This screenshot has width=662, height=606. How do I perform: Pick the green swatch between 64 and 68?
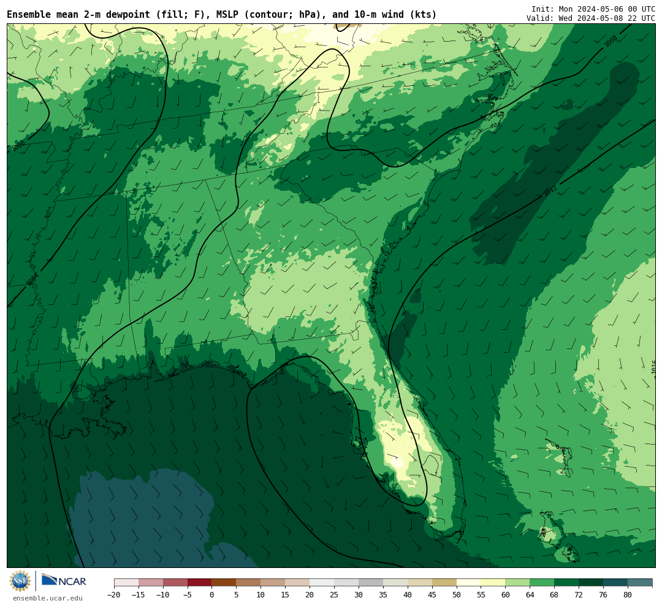tap(542, 583)
